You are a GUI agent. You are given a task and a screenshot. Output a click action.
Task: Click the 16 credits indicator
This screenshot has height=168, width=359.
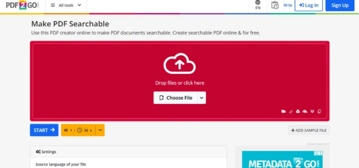288,5
